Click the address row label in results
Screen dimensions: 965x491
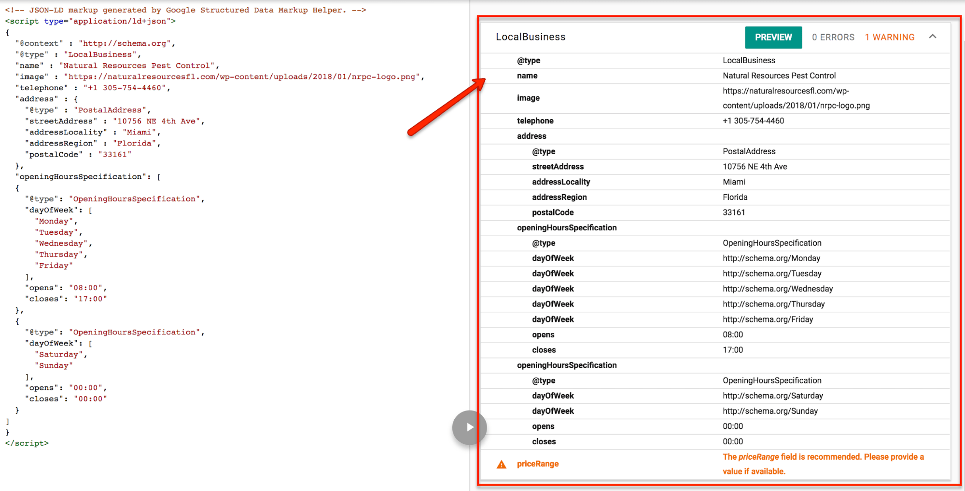(x=531, y=136)
